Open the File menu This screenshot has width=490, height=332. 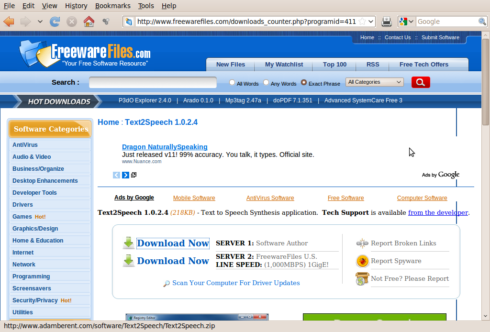click(9, 6)
